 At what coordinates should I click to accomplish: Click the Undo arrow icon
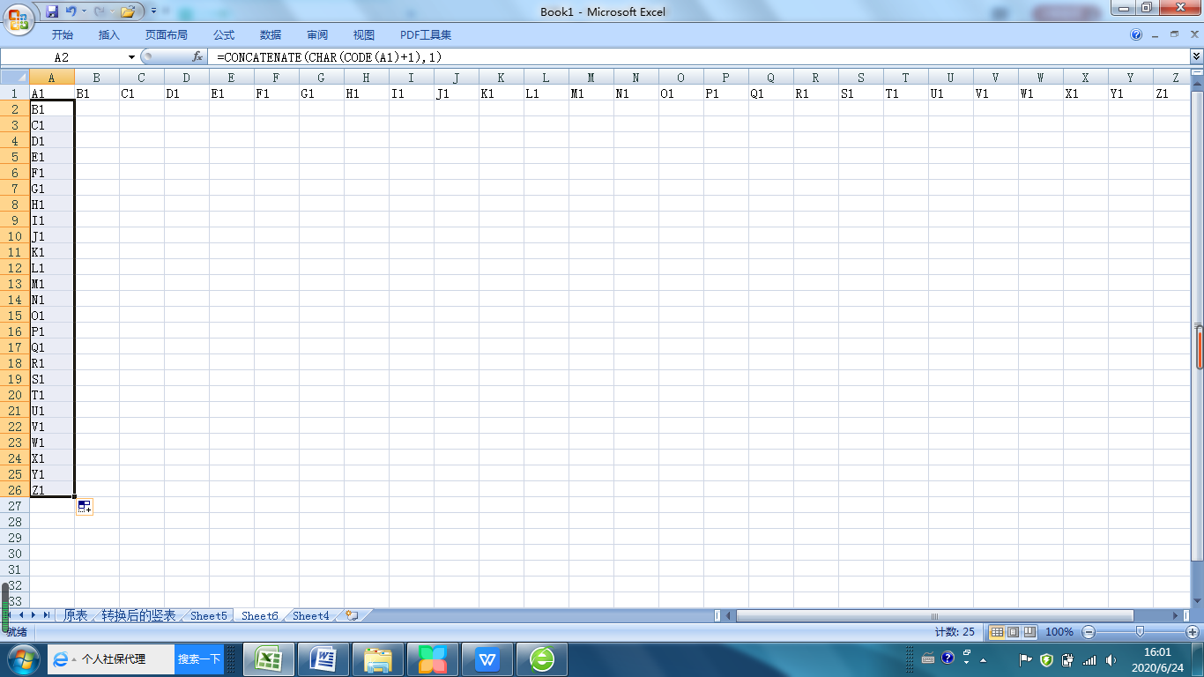(x=71, y=11)
